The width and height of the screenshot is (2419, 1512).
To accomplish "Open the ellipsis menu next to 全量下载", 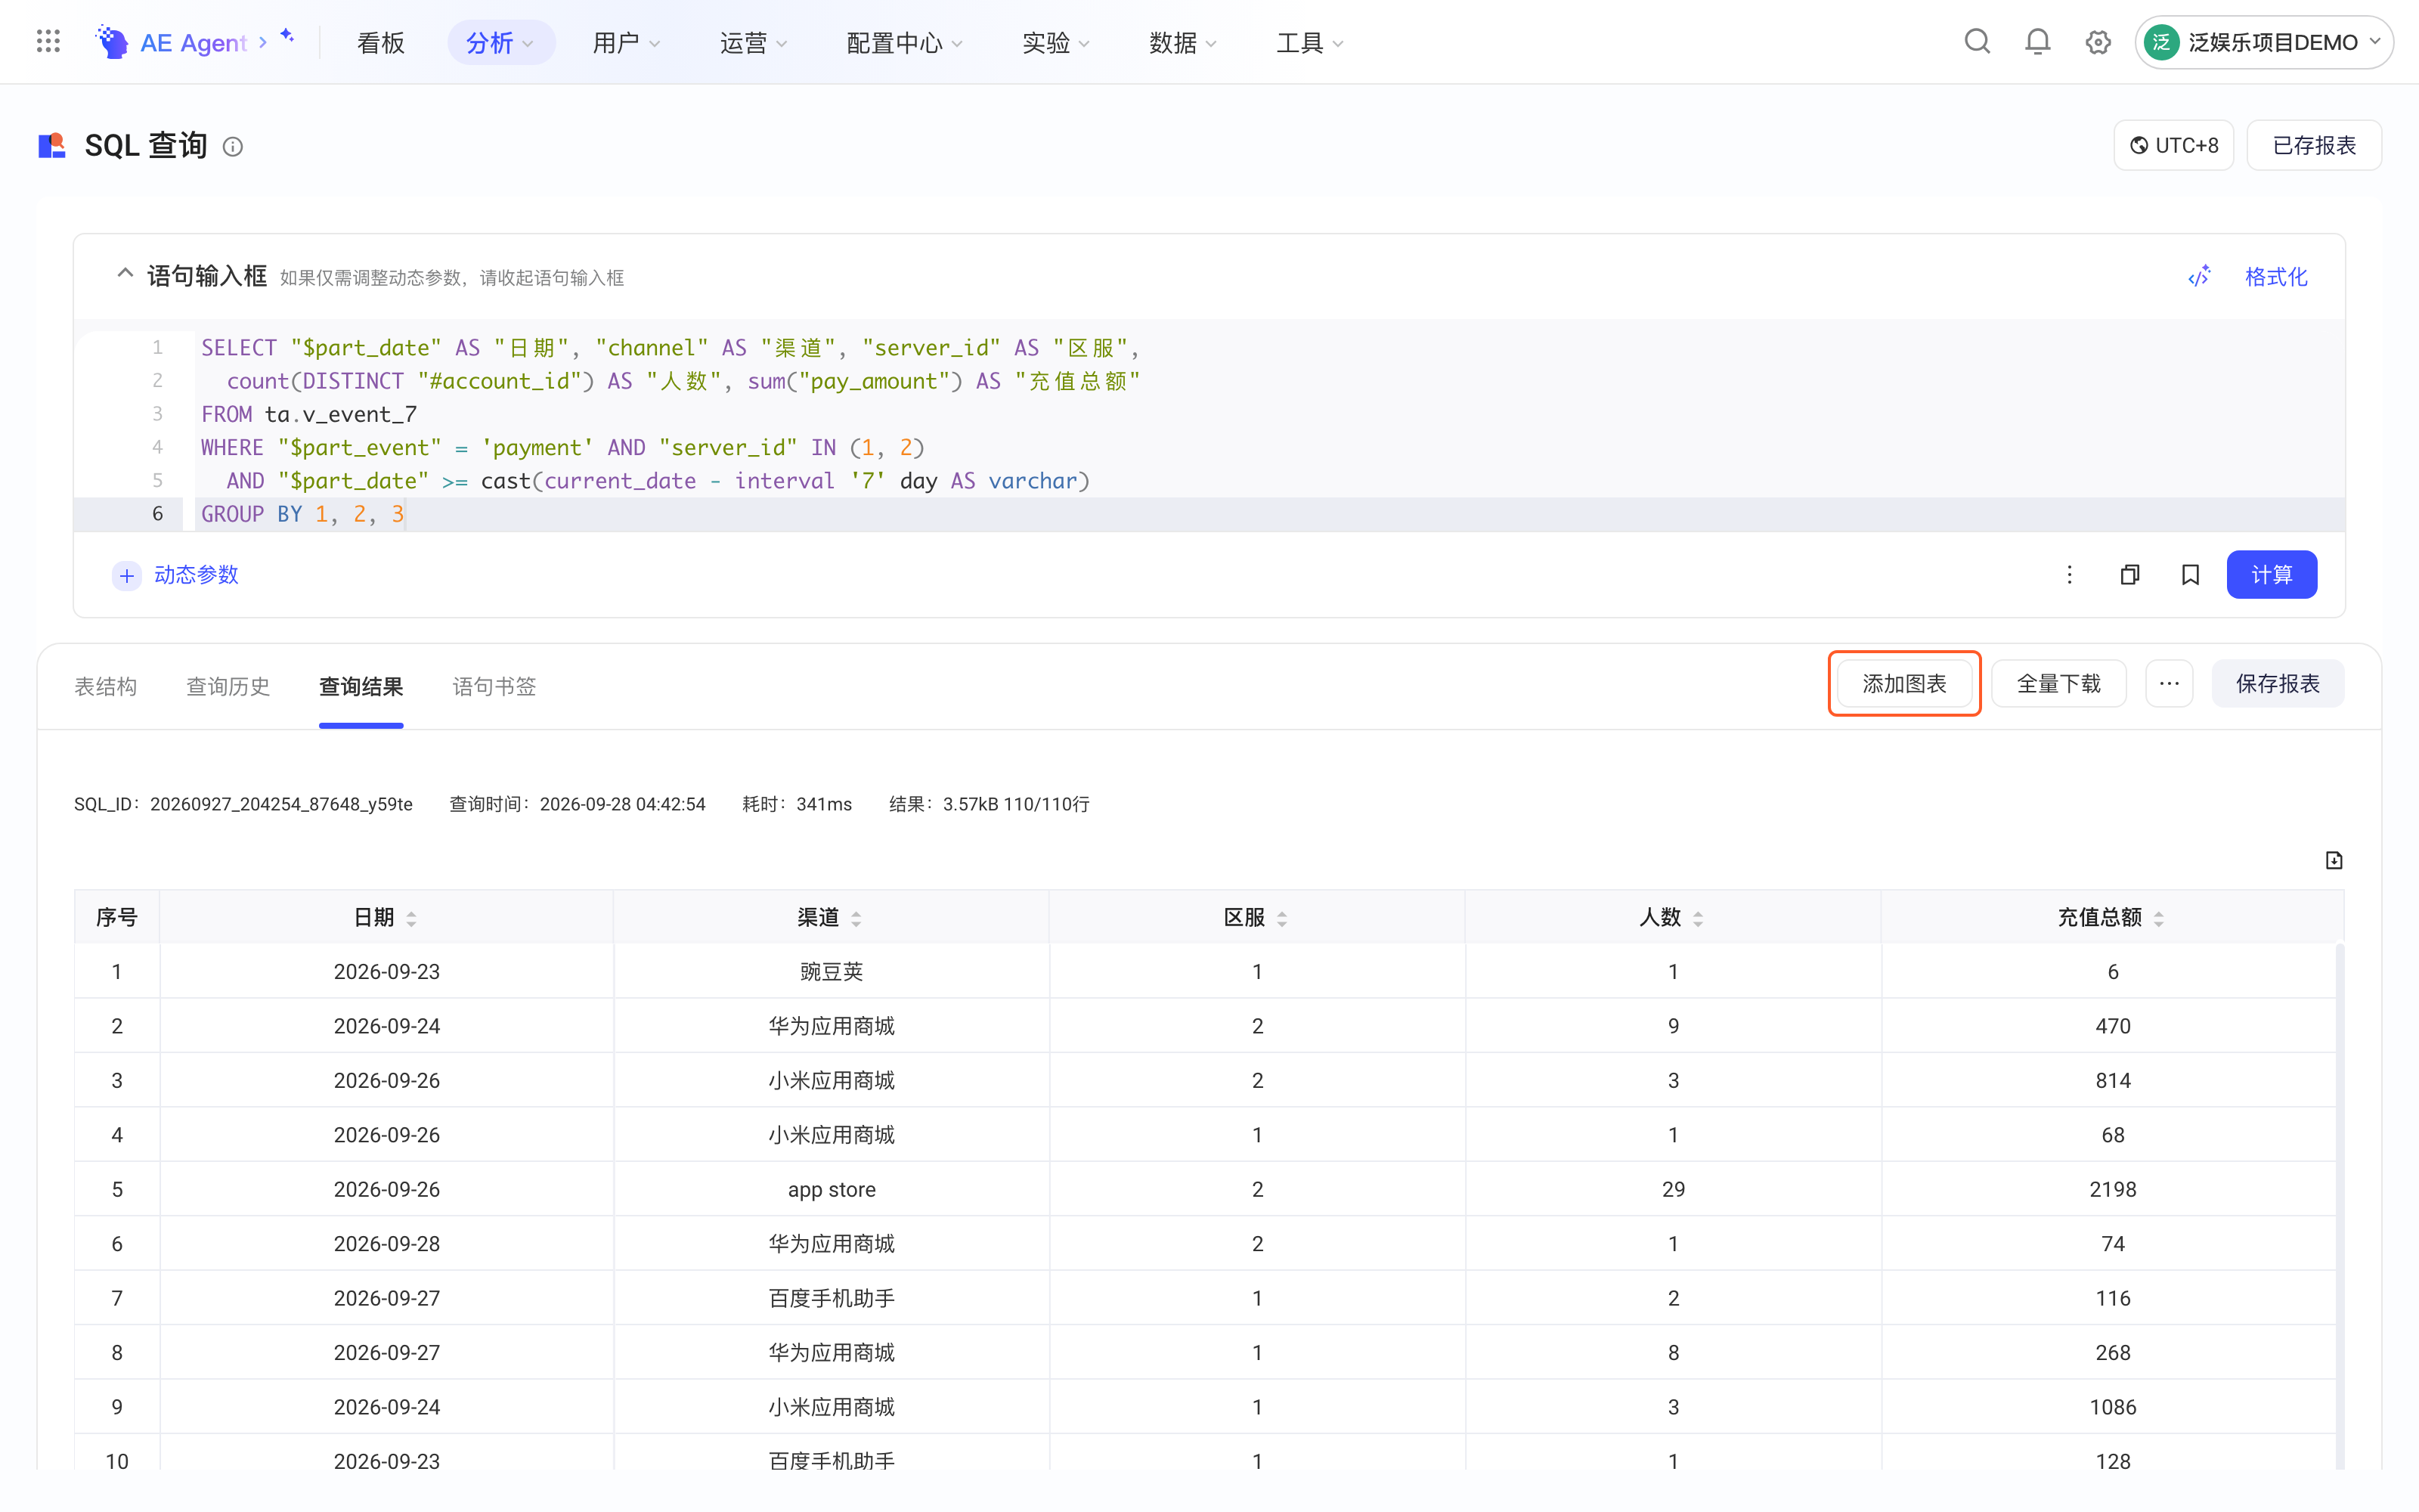I will pyautogui.click(x=2168, y=684).
